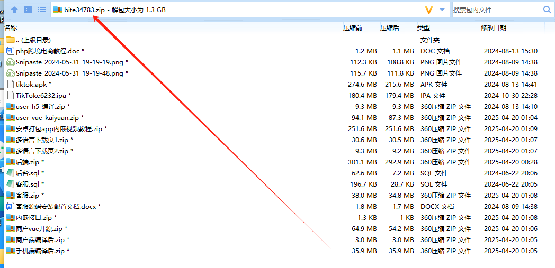This screenshot has height=268, width=555.
Task: Click the SQL icon of 后台.sql
Action: coord(10,173)
